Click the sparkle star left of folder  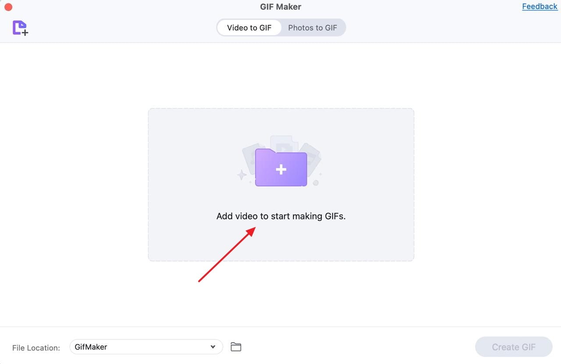click(241, 175)
